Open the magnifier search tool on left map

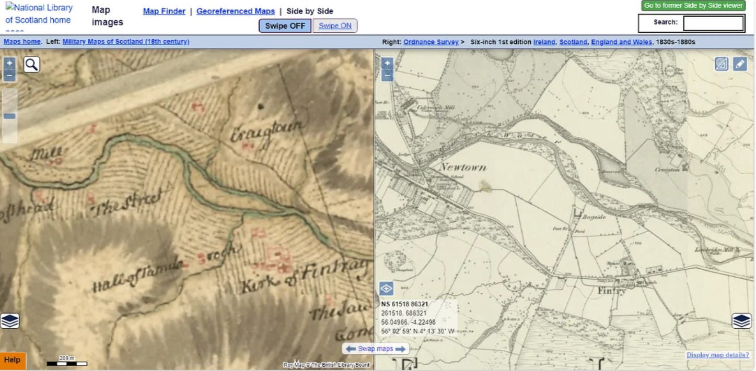point(31,64)
